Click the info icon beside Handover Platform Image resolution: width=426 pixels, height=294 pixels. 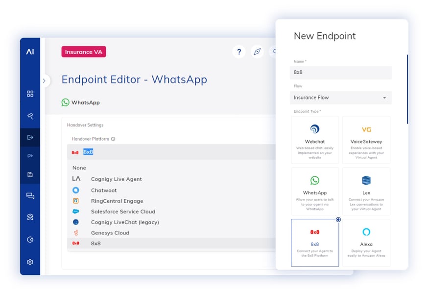pos(113,139)
